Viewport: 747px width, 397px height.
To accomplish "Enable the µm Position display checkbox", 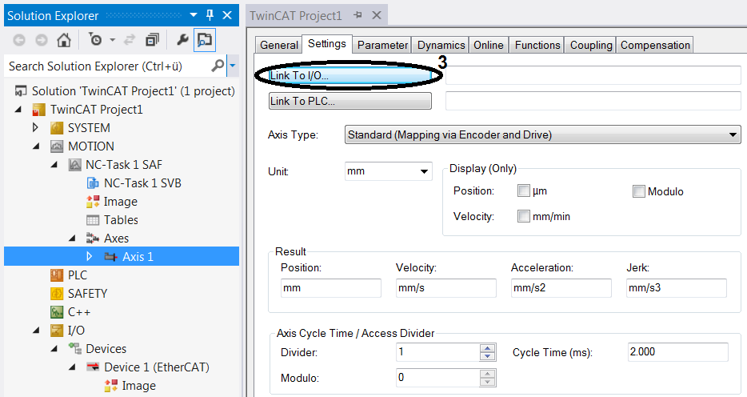I will (524, 190).
